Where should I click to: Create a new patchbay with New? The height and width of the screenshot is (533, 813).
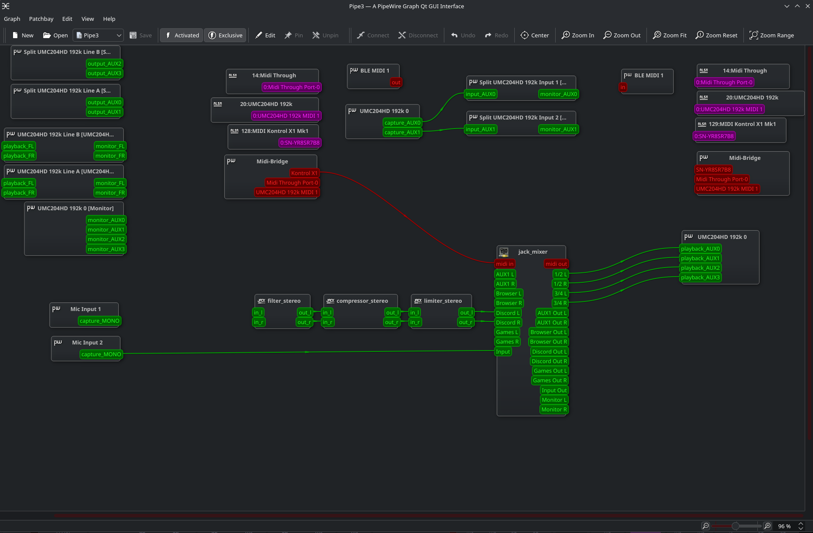[23, 35]
